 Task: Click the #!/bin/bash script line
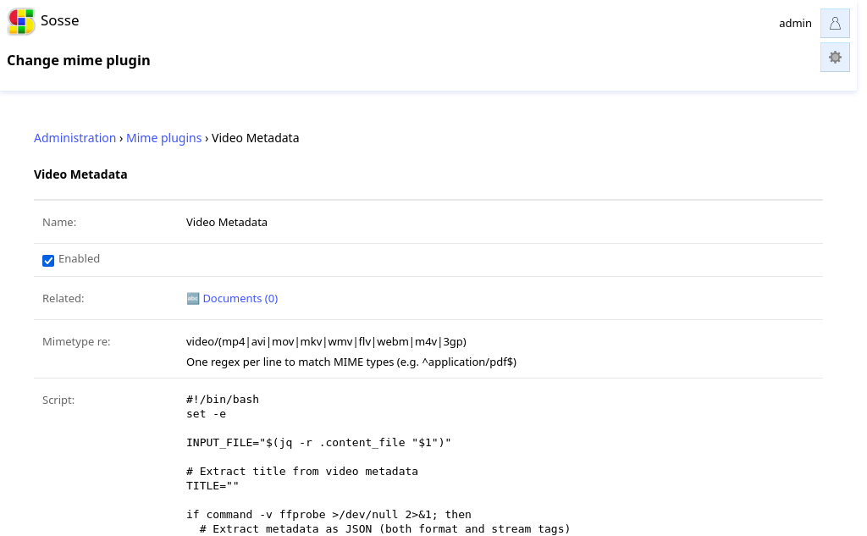click(223, 400)
